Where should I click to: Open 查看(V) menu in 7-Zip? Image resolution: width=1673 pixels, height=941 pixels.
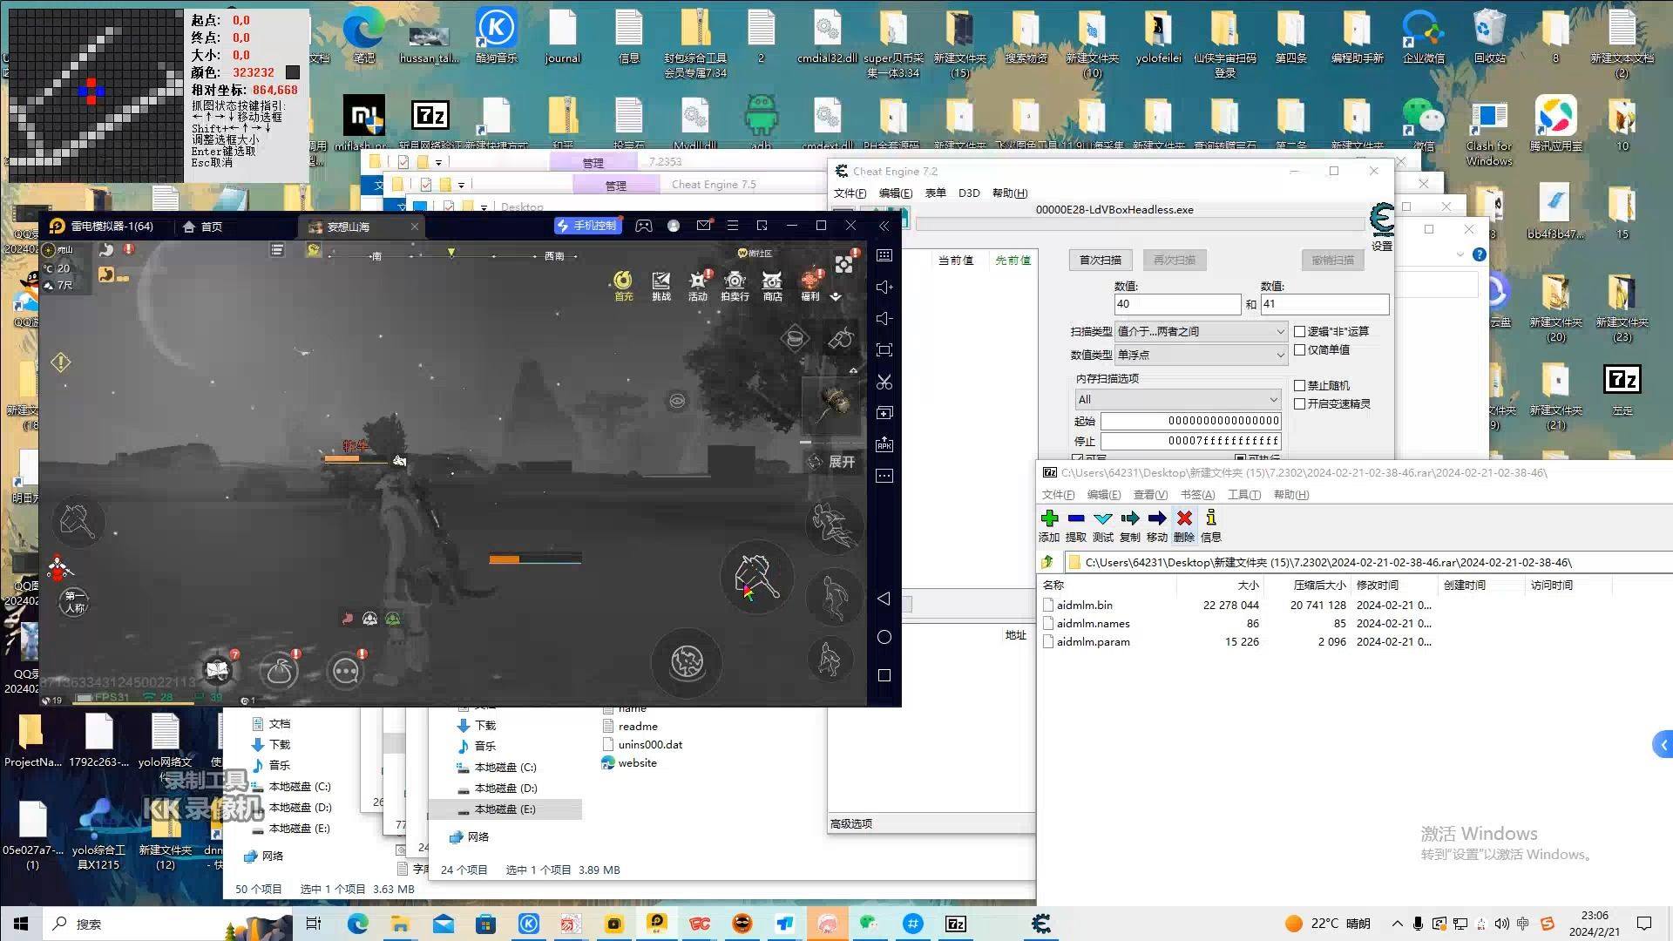pos(1150,494)
